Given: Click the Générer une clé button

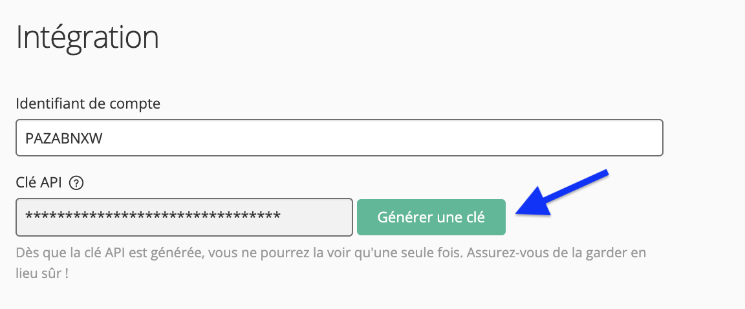Looking at the screenshot, I should coord(431,217).
